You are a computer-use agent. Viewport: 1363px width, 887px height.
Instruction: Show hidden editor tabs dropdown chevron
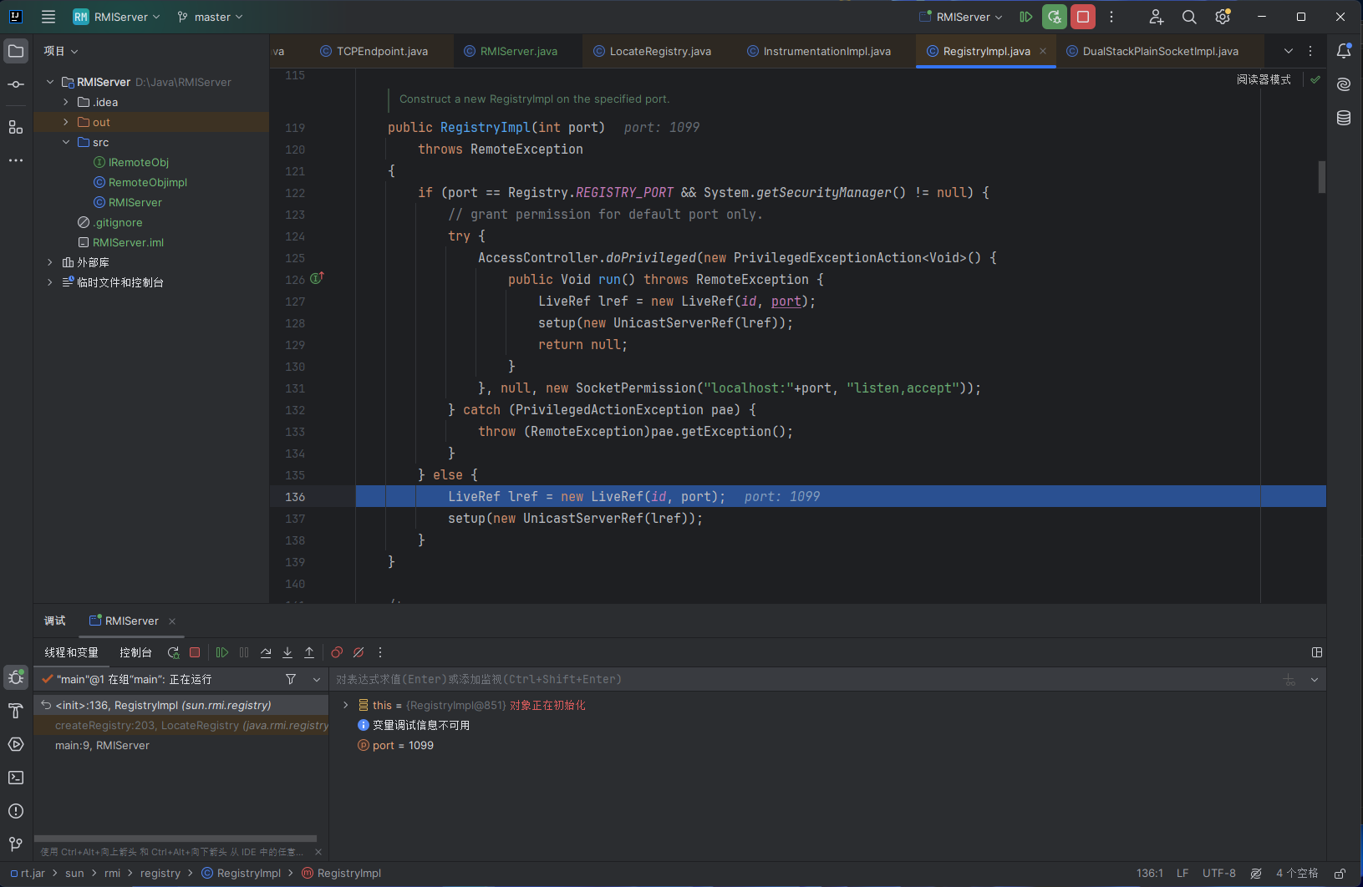pos(1289,51)
